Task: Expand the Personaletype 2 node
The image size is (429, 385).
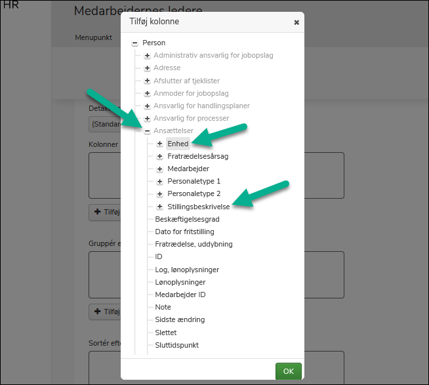Action: click(160, 194)
